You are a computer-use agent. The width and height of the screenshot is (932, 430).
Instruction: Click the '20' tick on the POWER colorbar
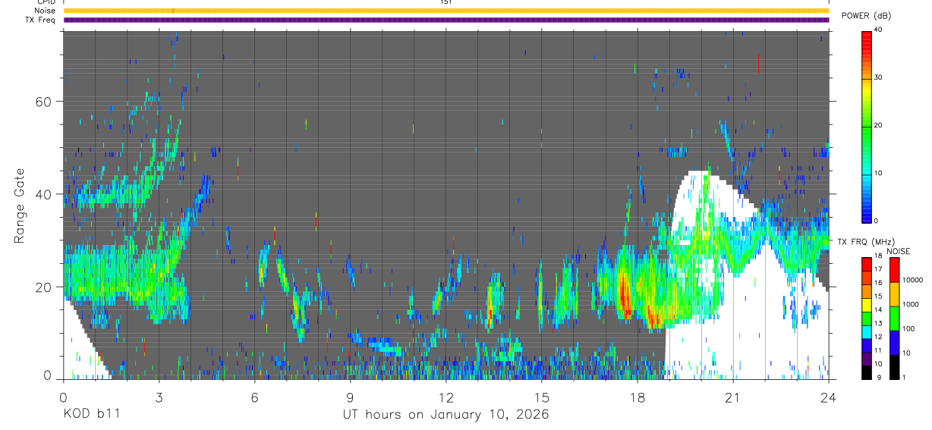(878, 125)
